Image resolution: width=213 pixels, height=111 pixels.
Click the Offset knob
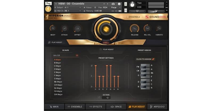pos(77,28)
